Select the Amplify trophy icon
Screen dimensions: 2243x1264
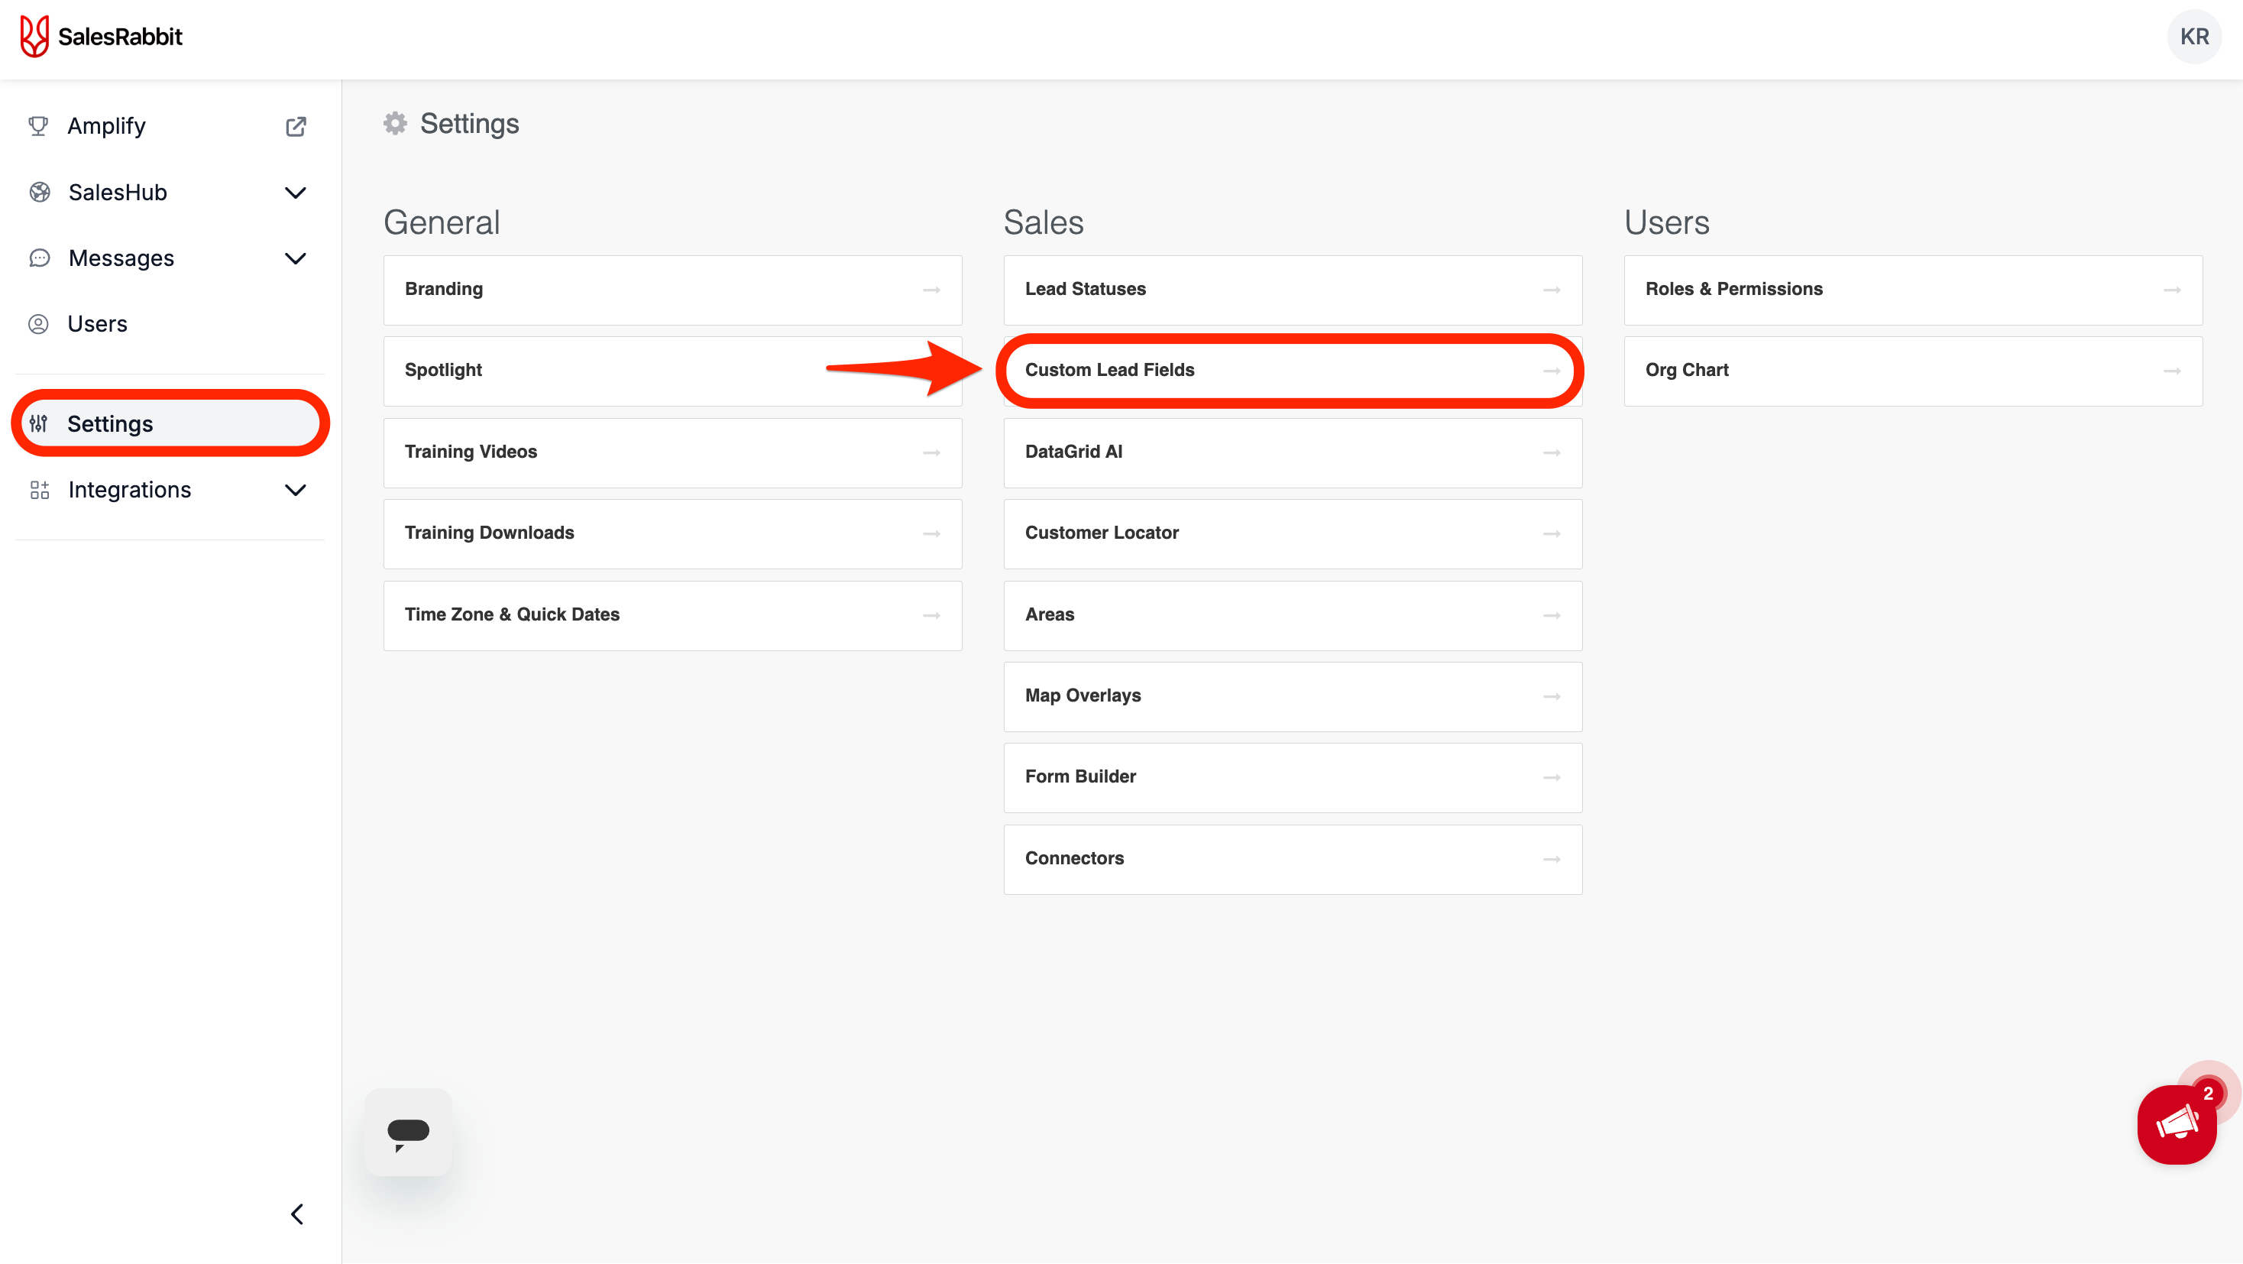[38, 125]
